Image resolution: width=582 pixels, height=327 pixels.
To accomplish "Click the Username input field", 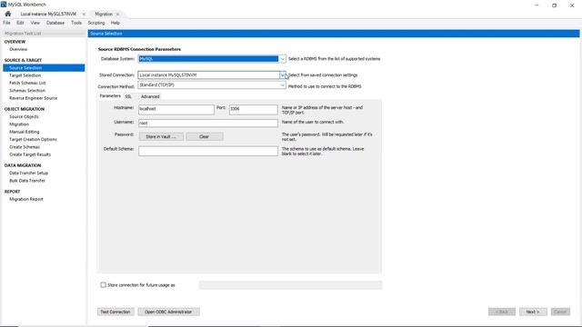I will pyautogui.click(x=208, y=124).
